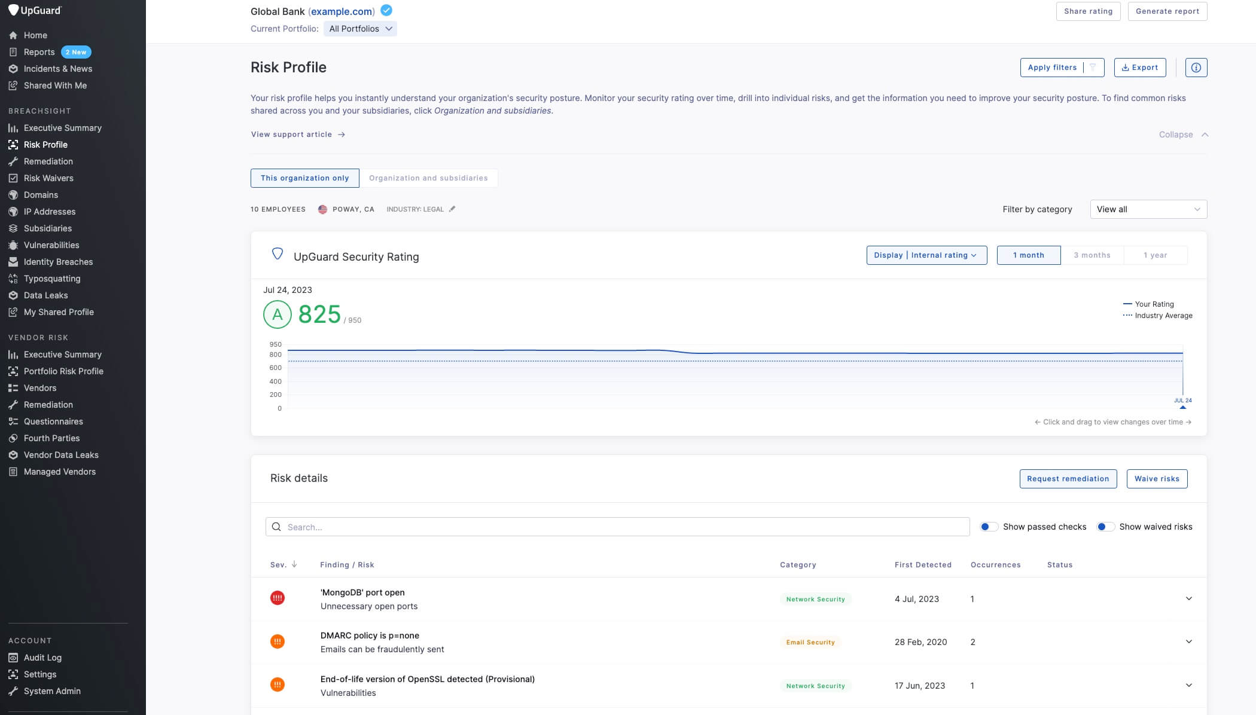Click the Vendors list icon
The width and height of the screenshot is (1256, 715).
click(13, 388)
